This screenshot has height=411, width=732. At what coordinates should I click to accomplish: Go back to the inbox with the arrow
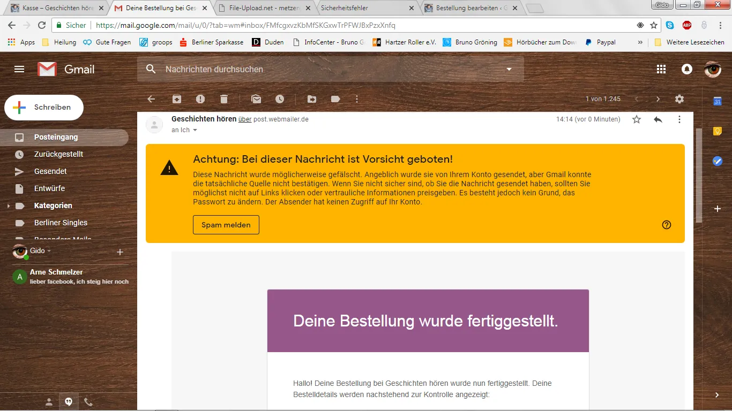coord(151,99)
